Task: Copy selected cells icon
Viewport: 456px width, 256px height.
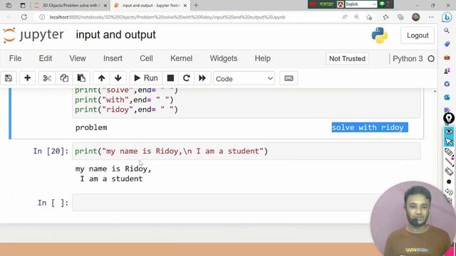Action: coord(64,78)
